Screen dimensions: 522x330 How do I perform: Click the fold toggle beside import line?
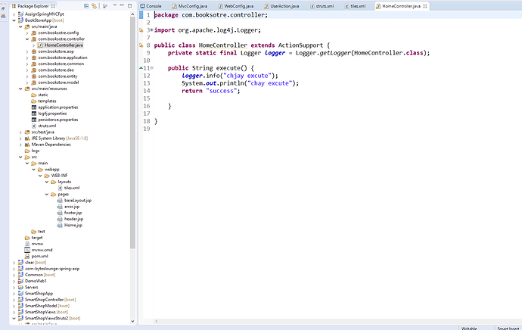tap(151, 30)
